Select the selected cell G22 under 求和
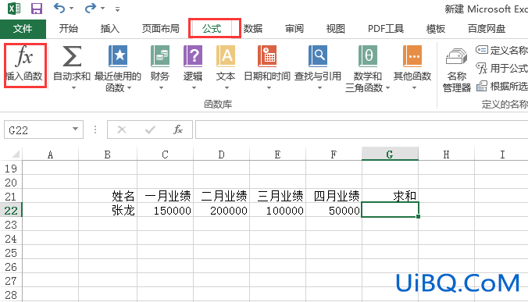The image size is (528, 302). pyautogui.click(x=390, y=210)
